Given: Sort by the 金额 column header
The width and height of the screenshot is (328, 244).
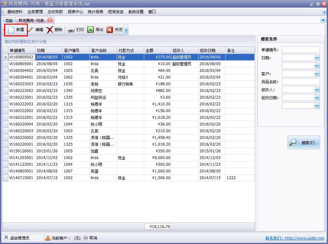Looking at the screenshot, I should (x=157, y=50).
